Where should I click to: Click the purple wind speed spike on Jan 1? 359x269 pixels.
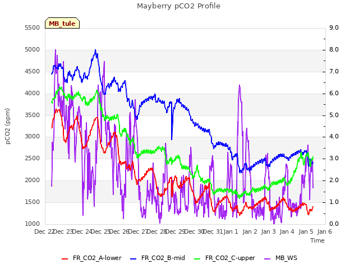point(240,86)
